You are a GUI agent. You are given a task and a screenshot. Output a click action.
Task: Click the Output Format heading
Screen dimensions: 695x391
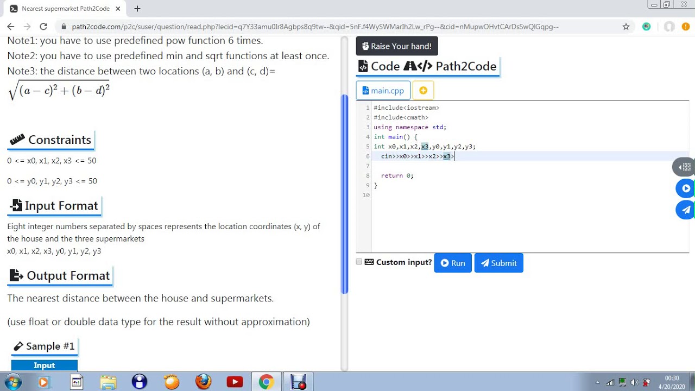pyautogui.click(x=60, y=275)
